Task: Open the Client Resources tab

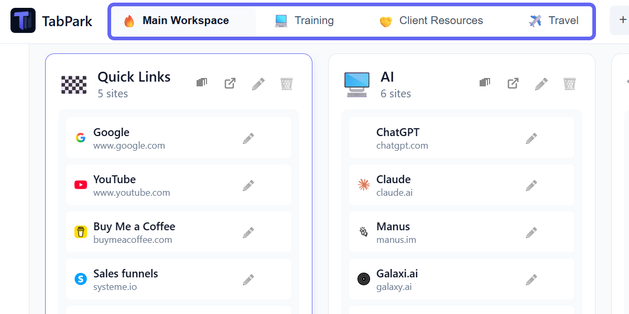Action: click(431, 21)
